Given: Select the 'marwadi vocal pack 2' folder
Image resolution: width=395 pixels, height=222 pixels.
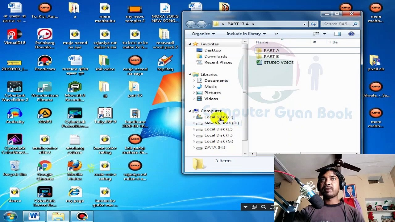Looking at the screenshot, I should 165,39.
